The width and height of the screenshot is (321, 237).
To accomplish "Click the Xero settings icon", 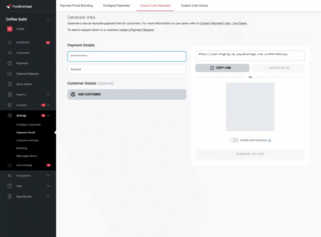I will (x=10, y=165).
